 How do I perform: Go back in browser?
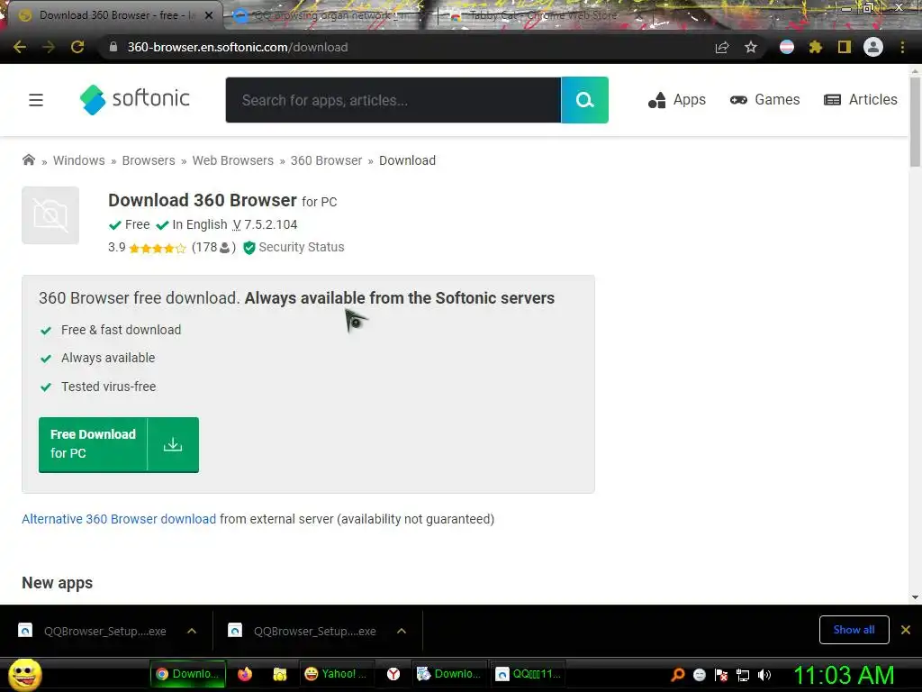20,47
